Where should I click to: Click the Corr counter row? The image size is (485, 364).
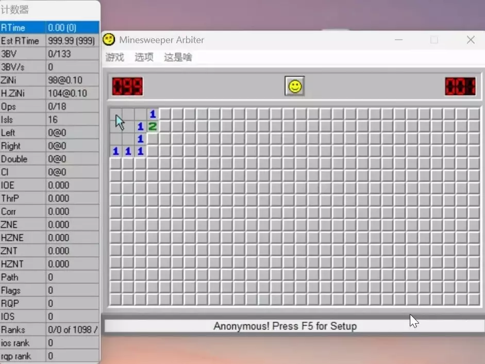(x=49, y=211)
